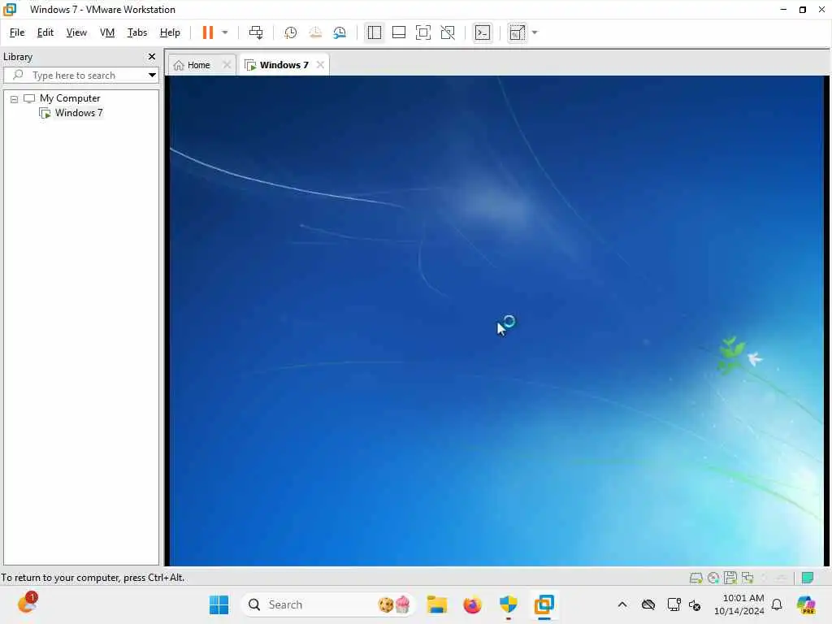Click the hard disk status icon

click(x=695, y=578)
